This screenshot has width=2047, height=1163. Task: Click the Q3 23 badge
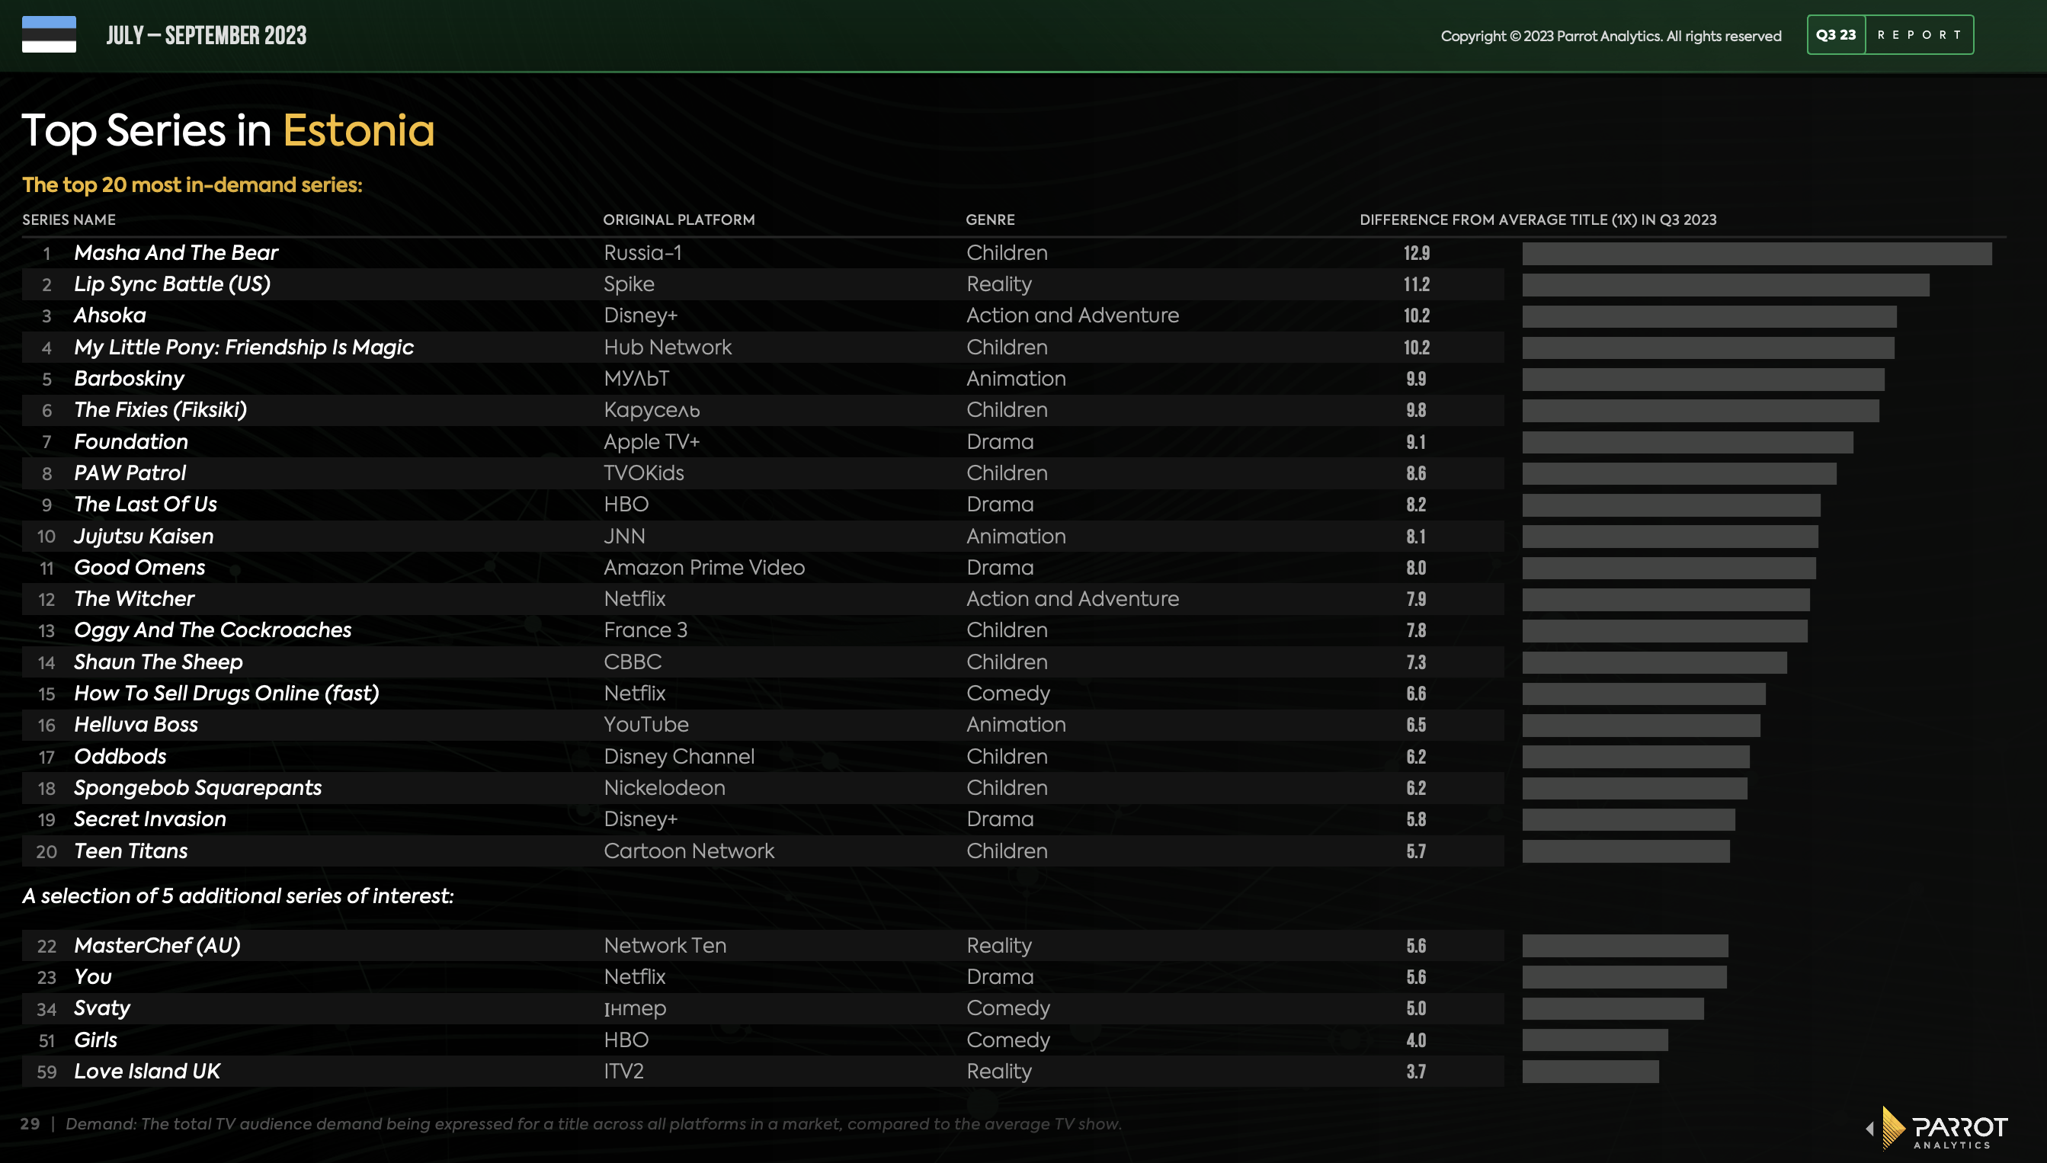point(1835,34)
